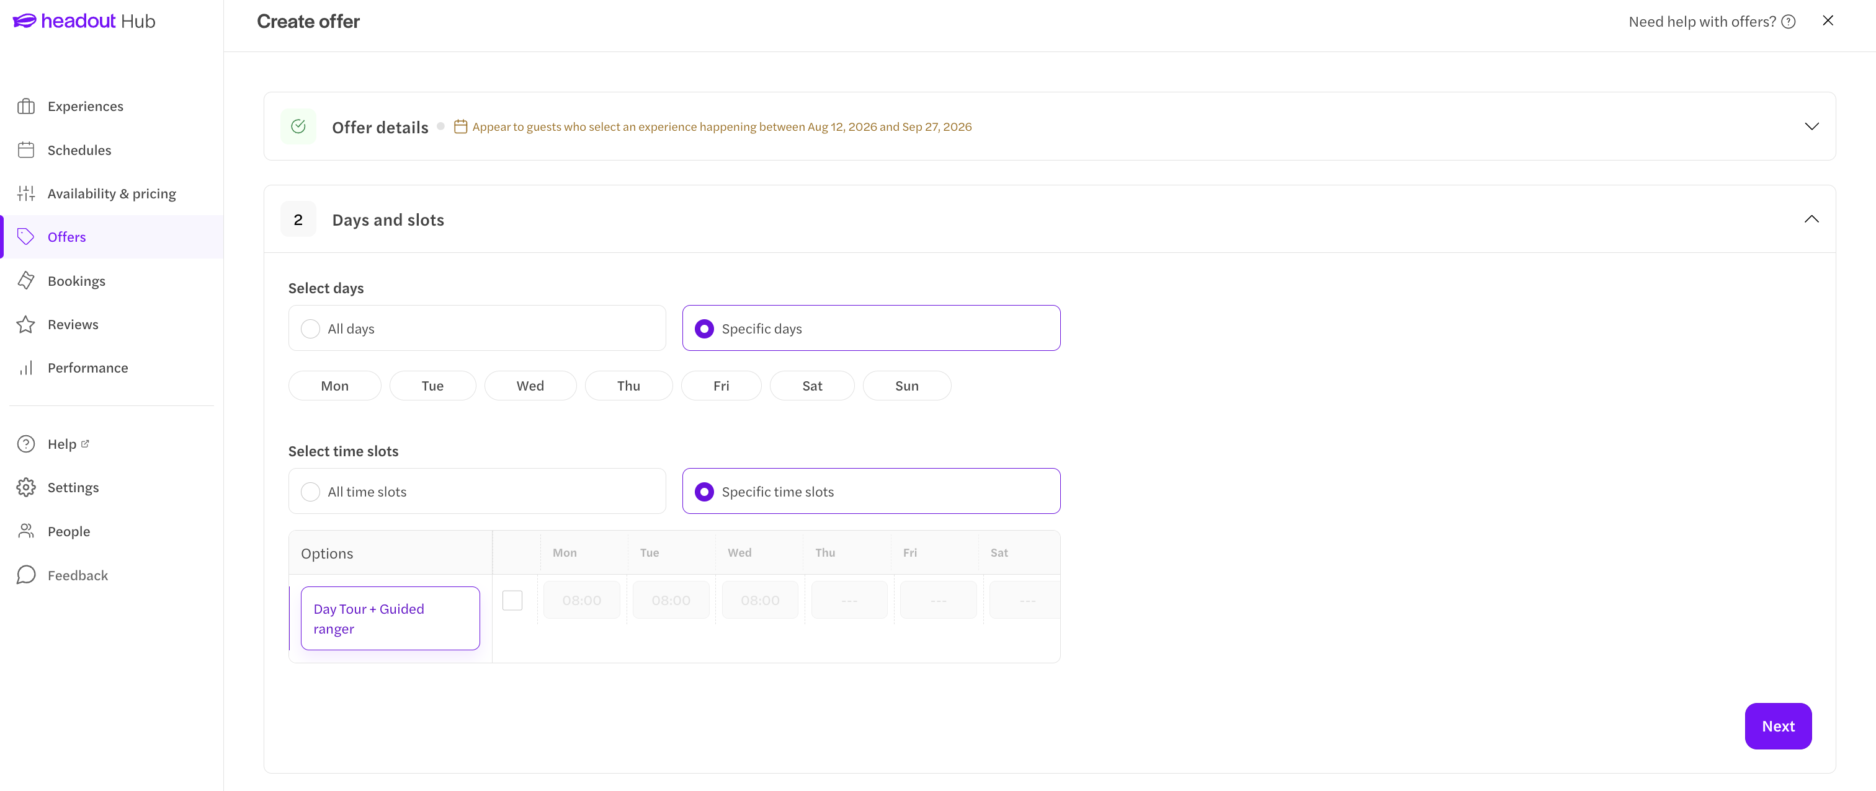Select the All time slots radio option
The image size is (1876, 791).
(x=477, y=491)
